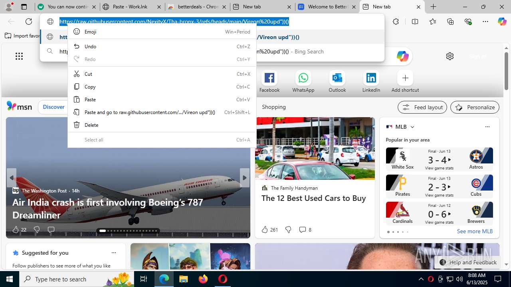Choose Copy from the context menu

162,86
